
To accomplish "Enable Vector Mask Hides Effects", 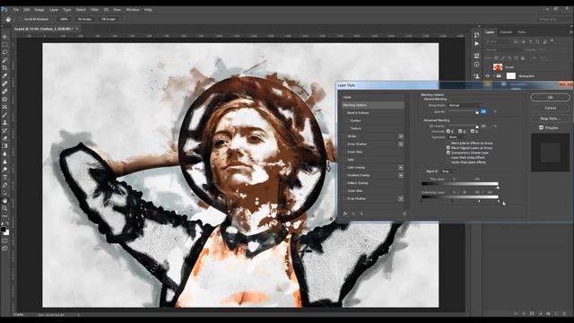I will 448,161.
